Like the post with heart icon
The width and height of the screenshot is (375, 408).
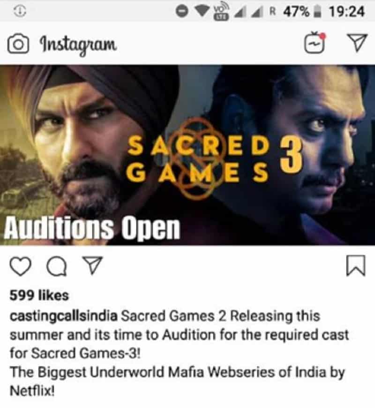click(x=21, y=266)
